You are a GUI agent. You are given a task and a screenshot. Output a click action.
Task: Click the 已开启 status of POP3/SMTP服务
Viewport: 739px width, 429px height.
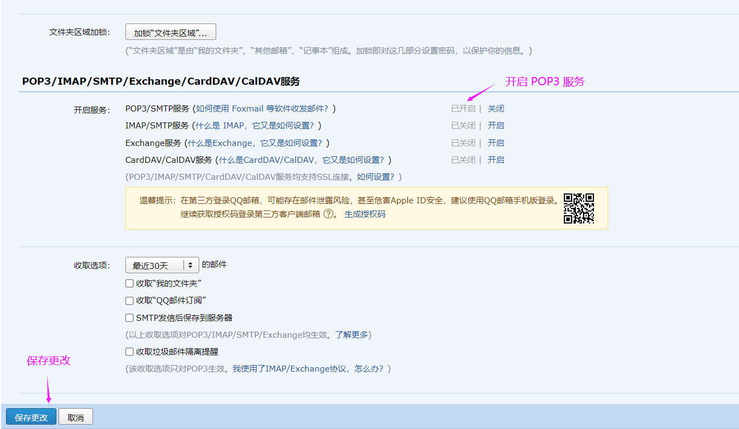click(x=463, y=108)
